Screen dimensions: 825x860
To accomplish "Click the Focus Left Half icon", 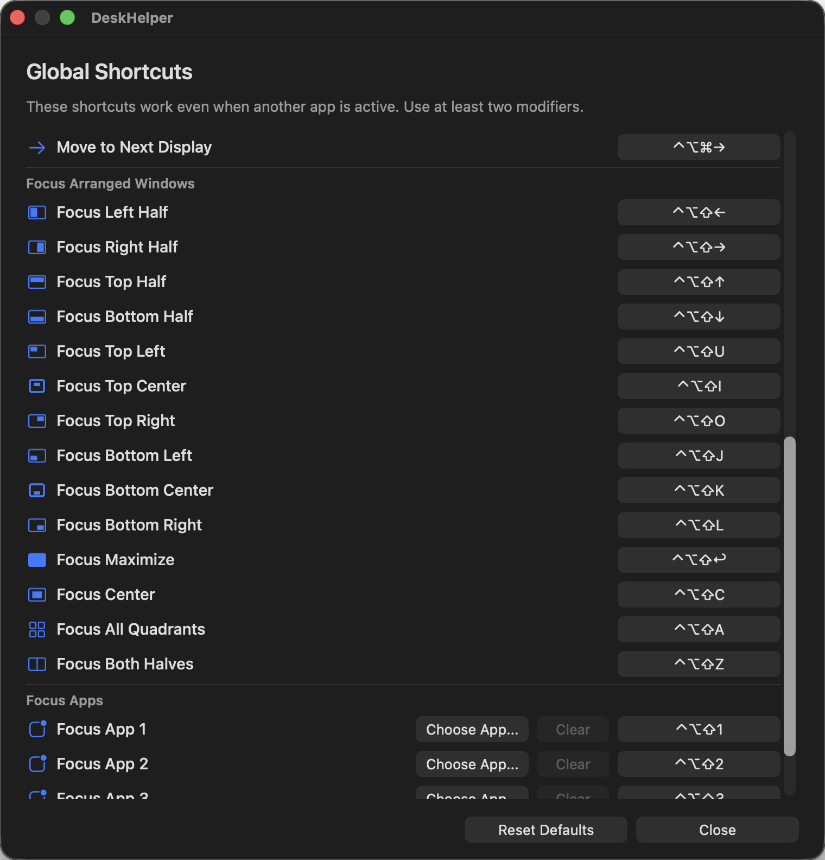I will (x=37, y=212).
